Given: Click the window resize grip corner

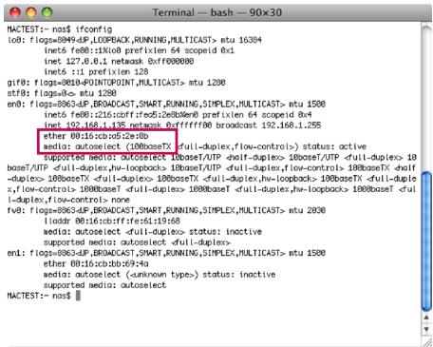Looking at the screenshot, I should coord(427,342).
